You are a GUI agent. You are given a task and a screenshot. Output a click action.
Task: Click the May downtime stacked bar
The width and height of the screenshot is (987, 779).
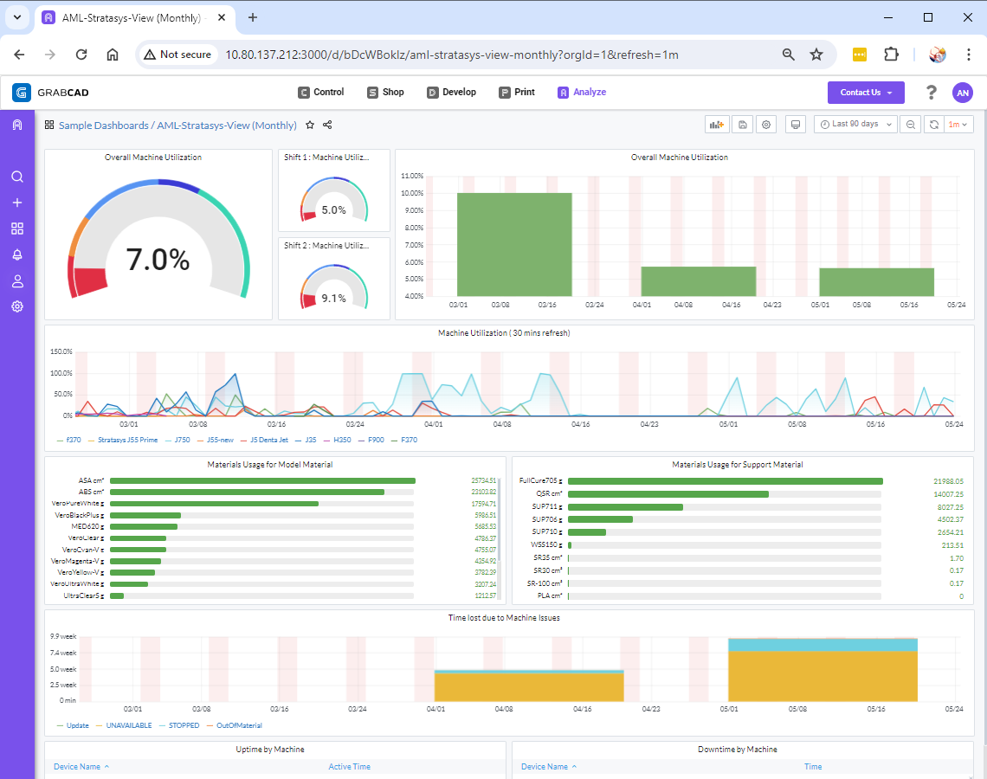(822, 670)
